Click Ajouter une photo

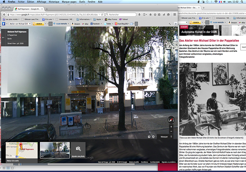pyautogui.click(x=78, y=150)
